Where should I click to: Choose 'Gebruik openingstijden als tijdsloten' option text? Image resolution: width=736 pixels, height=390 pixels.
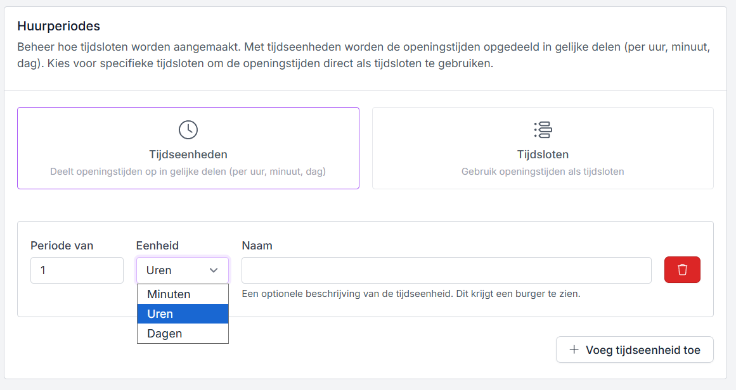[543, 172]
